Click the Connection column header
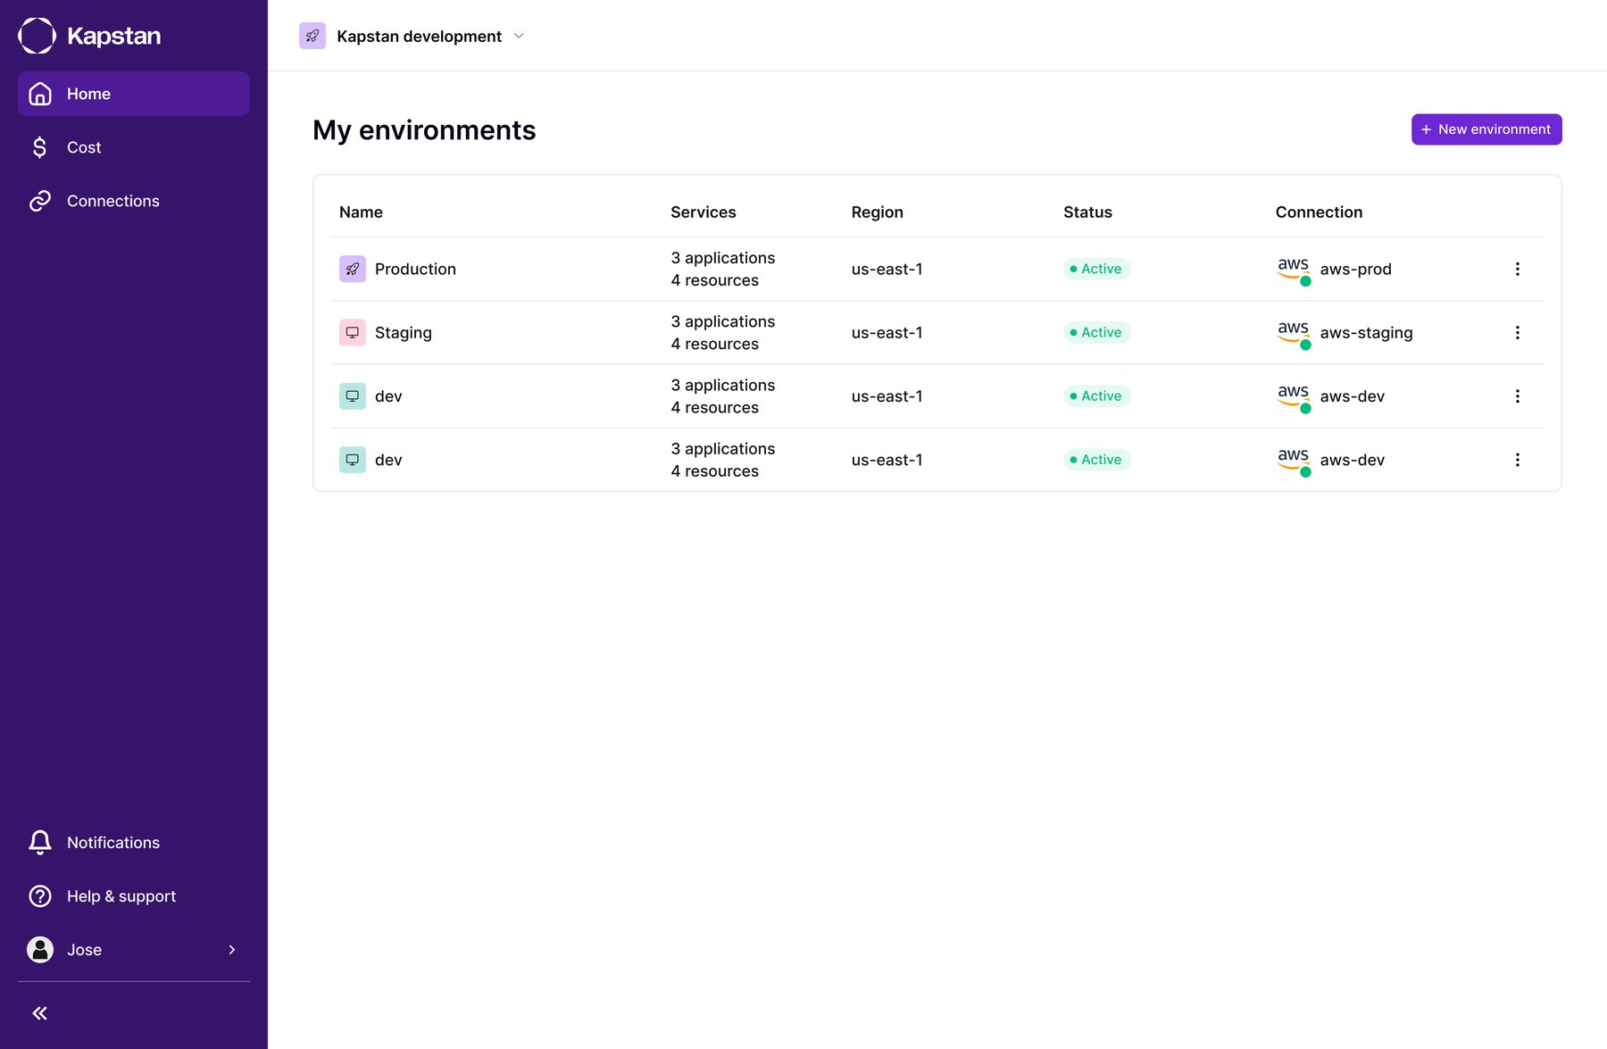 pyautogui.click(x=1319, y=212)
